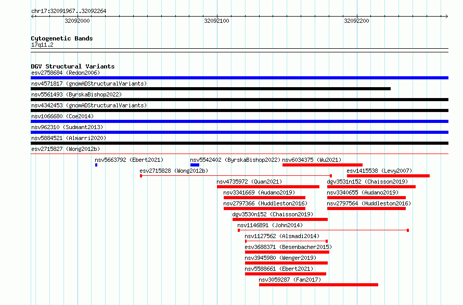
Task: Click the nsv1146891 (John2014) thin span line
Action: 324,230
